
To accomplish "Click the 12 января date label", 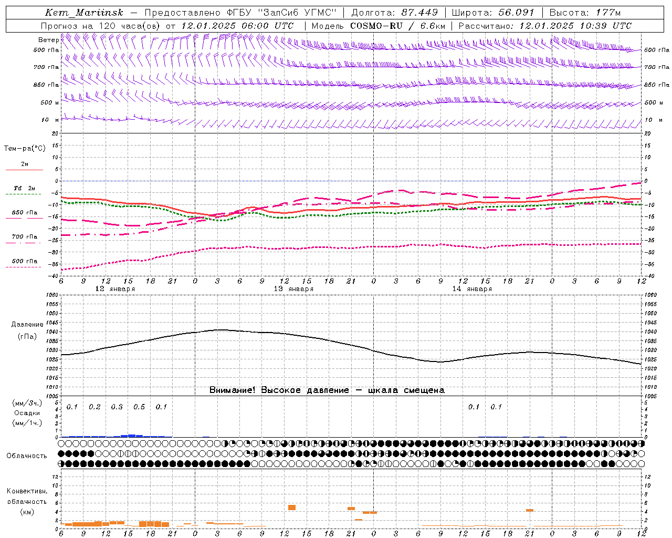I will (115, 289).
